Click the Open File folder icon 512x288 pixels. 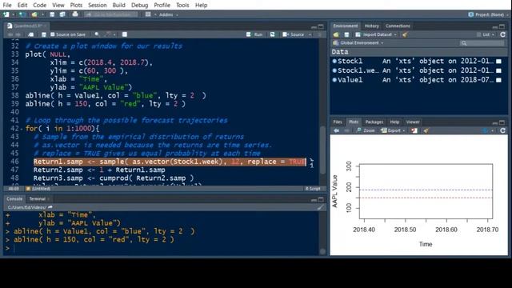(34, 14)
